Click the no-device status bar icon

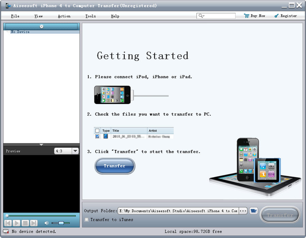coord(6,232)
